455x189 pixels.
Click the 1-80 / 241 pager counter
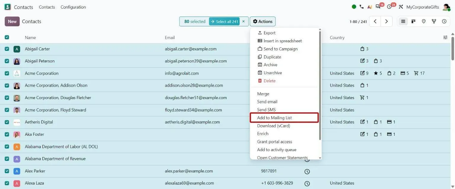click(358, 22)
